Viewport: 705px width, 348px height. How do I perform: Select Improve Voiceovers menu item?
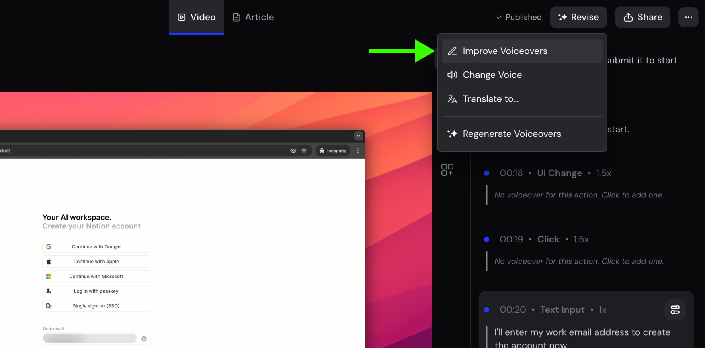click(522, 51)
